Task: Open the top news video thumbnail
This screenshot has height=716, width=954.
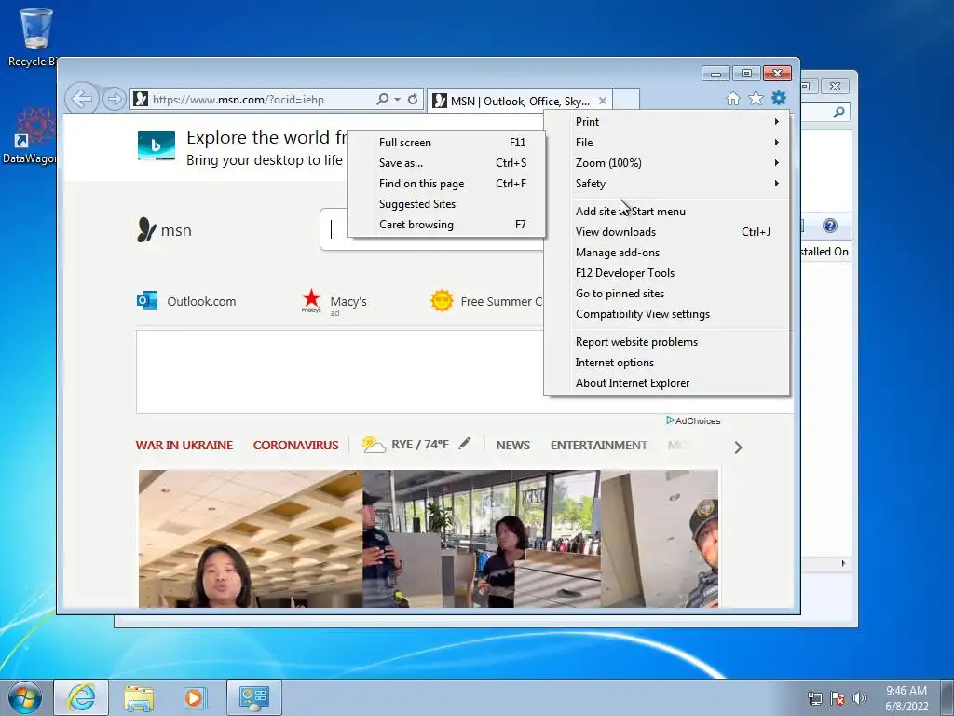Action: [429, 538]
